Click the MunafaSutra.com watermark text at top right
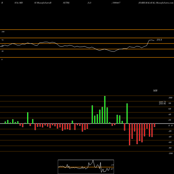 click(x=165, y=3)
